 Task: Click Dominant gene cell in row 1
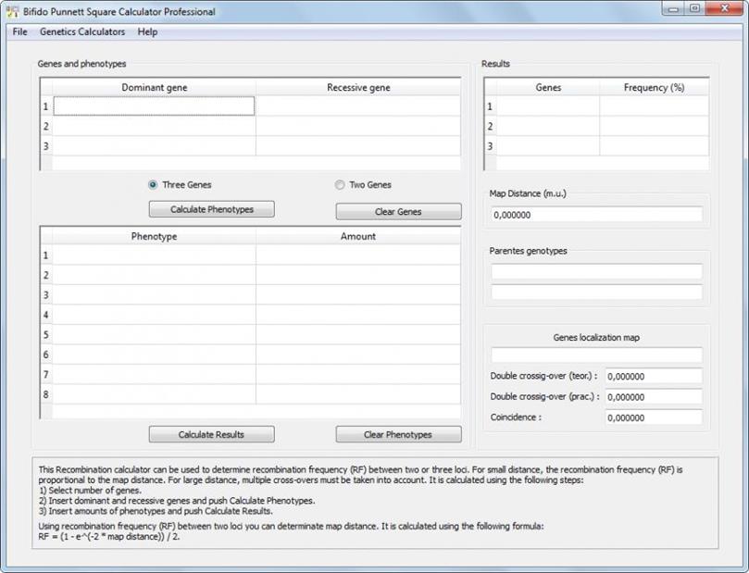tap(154, 106)
